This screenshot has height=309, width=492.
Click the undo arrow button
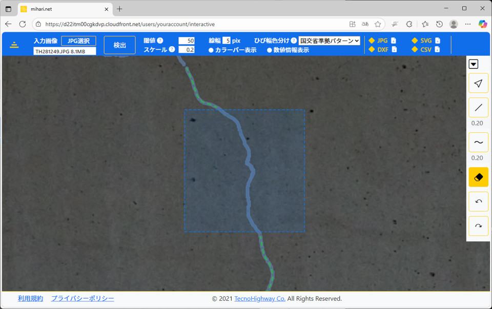[x=478, y=201]
